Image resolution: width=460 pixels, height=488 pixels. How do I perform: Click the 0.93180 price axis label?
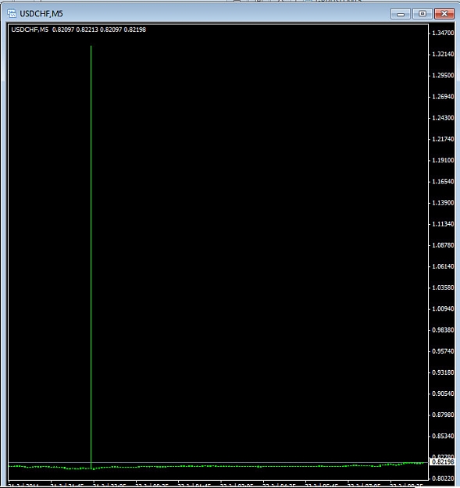(443, 372)
